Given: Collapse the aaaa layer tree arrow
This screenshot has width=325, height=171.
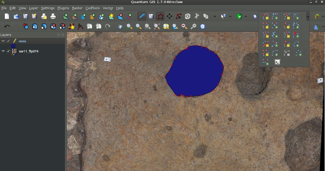Looking at the screenshot, I should point(3,41).
